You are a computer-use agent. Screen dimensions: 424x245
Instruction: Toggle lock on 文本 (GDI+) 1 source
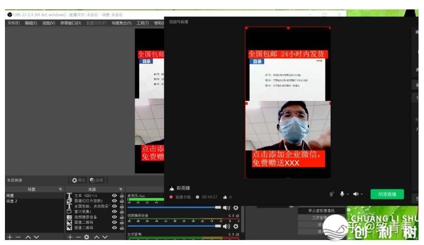point(122,196)
